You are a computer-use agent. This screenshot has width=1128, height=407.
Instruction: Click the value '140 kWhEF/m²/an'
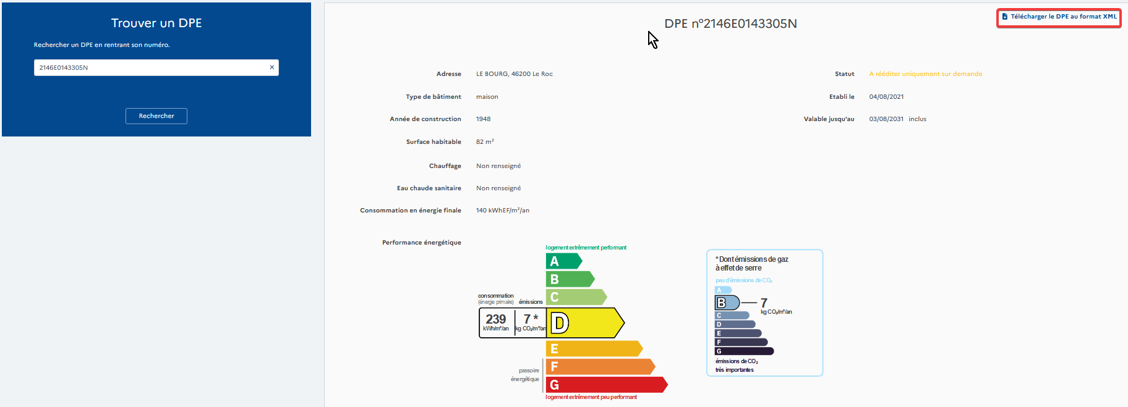503,211
